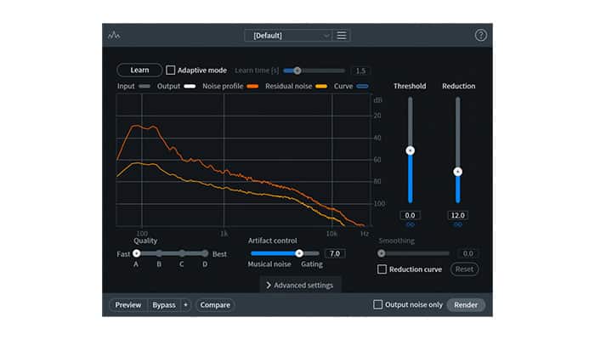This screenshot has width=595, height=340.
Task: Click the Reduction slider handle
Action: coord(458,172)
